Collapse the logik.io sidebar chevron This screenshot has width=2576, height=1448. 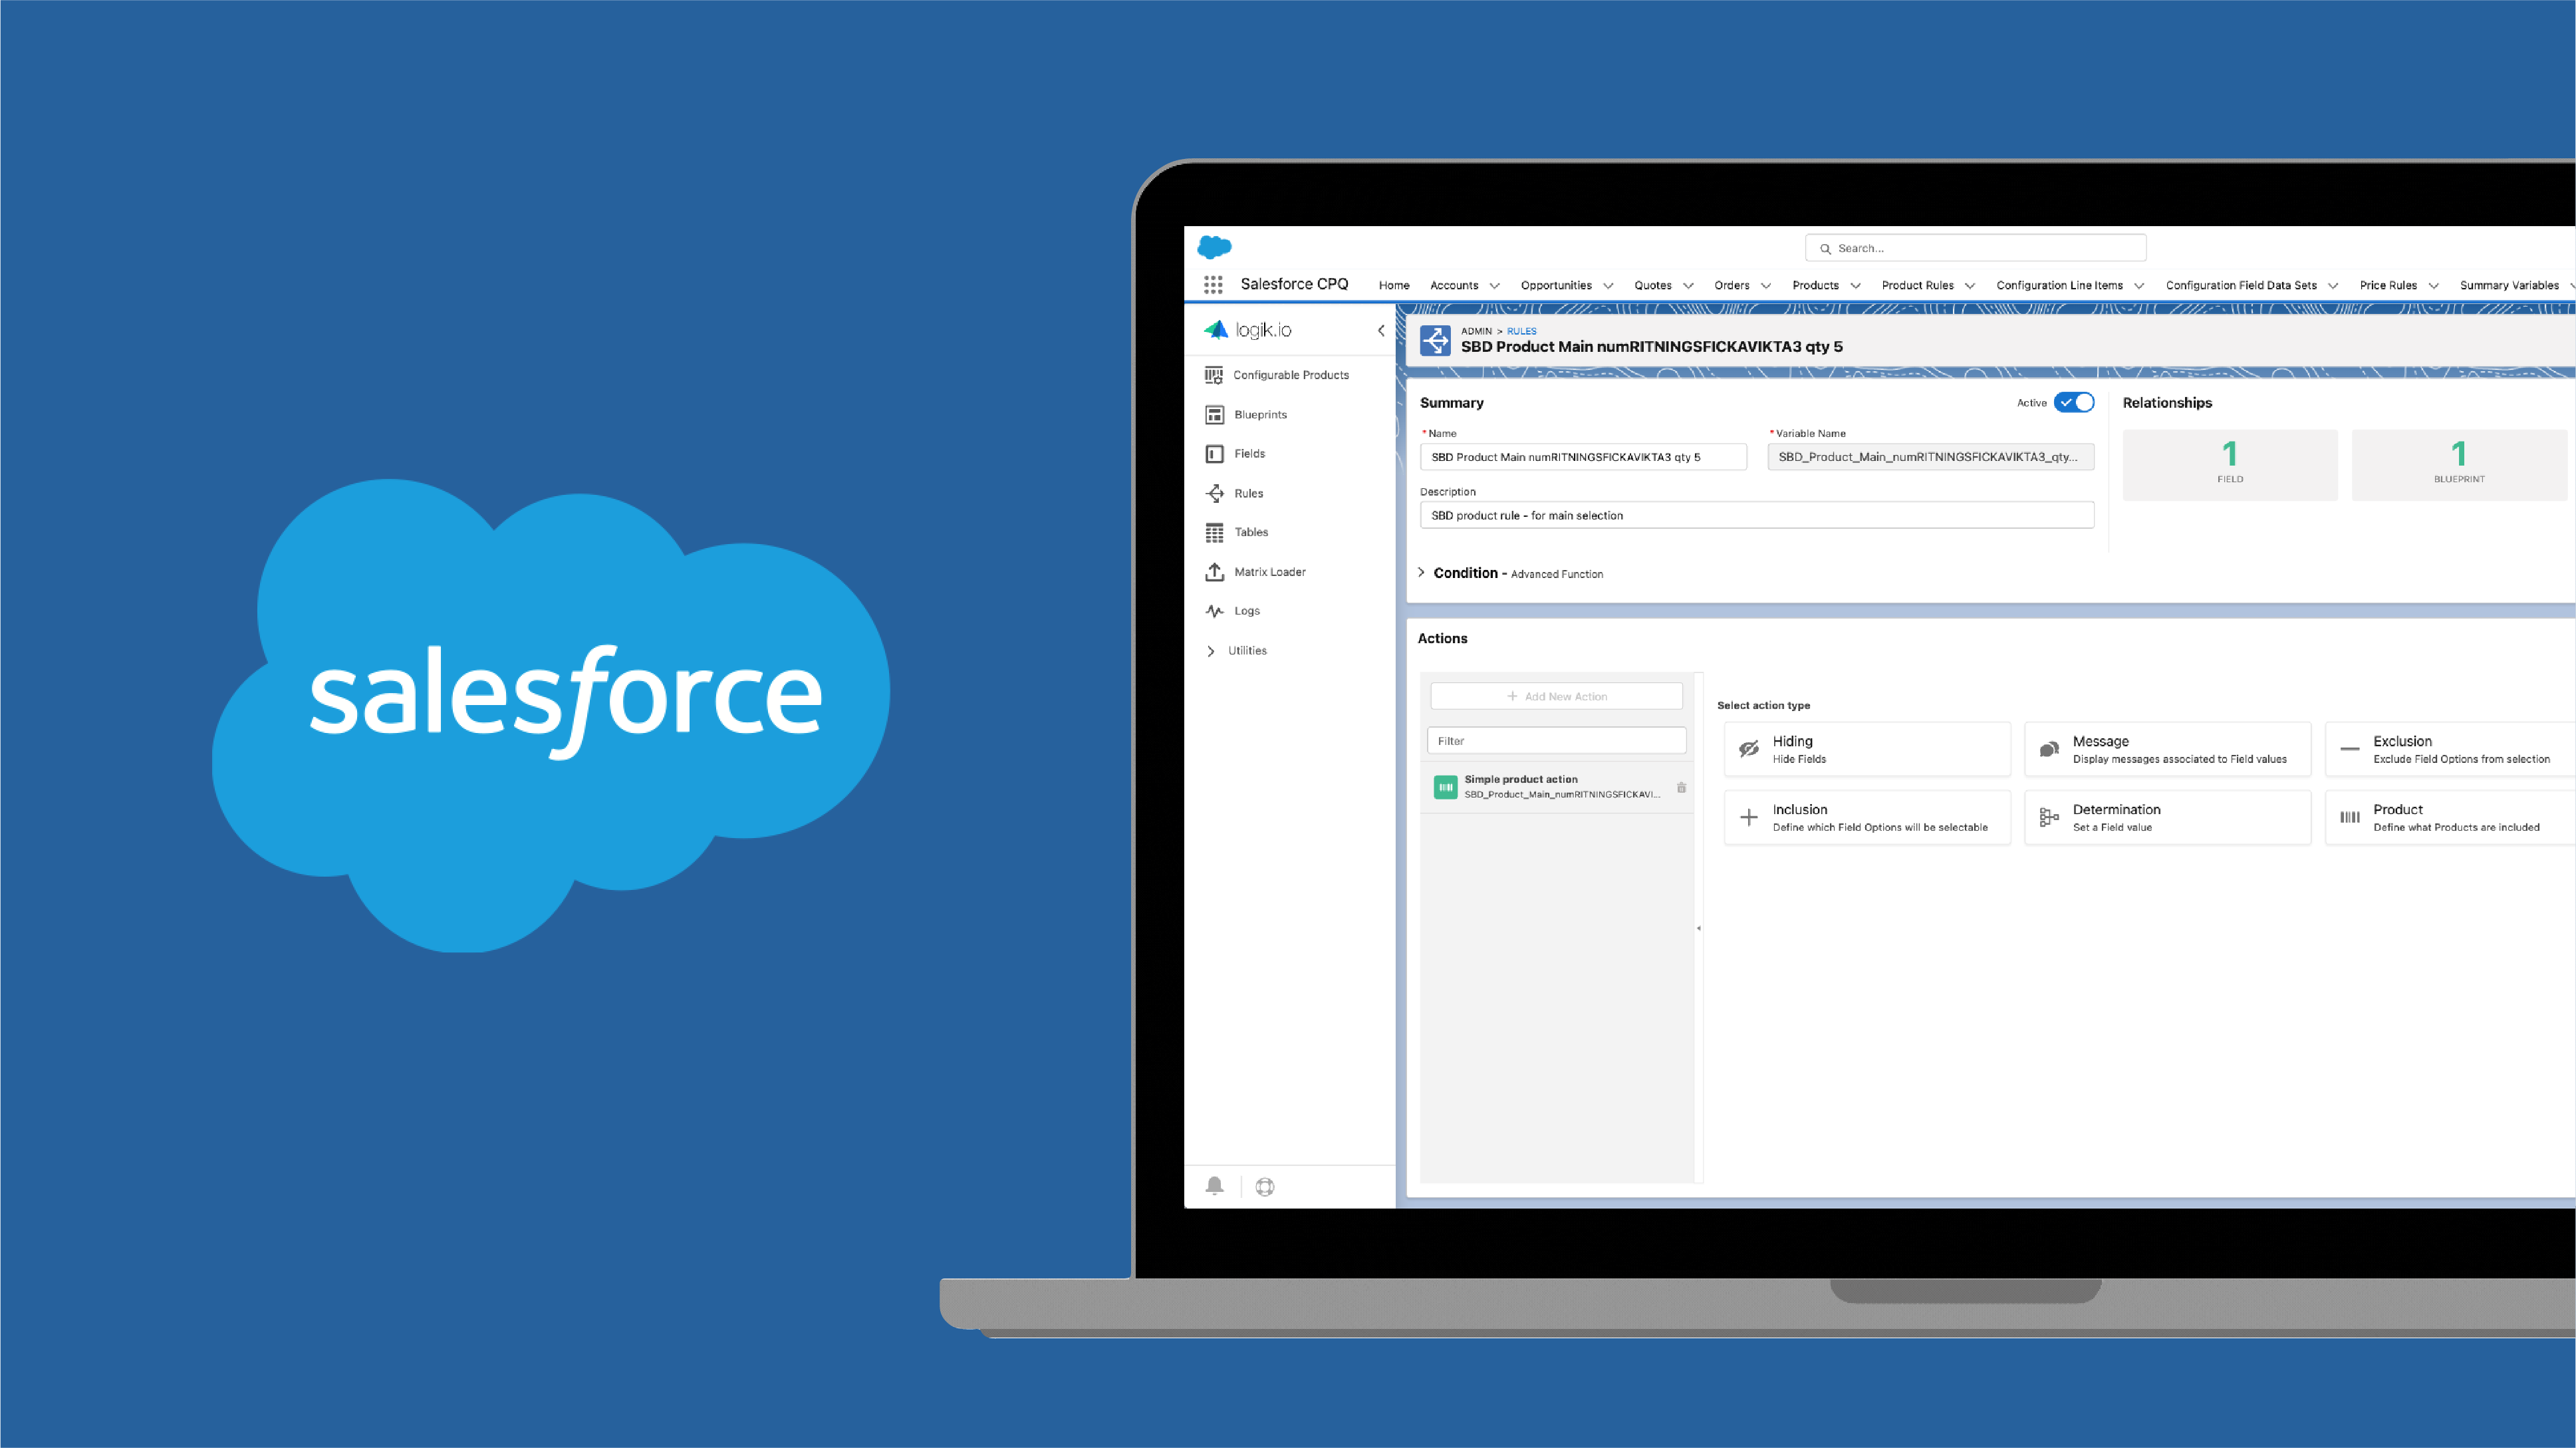point(1381,331)
